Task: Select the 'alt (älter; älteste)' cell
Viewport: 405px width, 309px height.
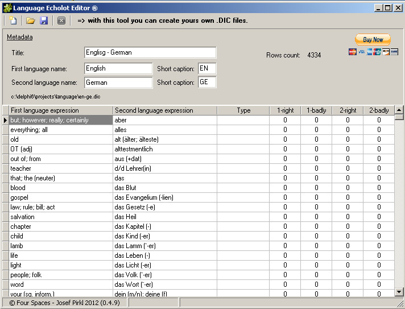Action: [x=165, y=139]
